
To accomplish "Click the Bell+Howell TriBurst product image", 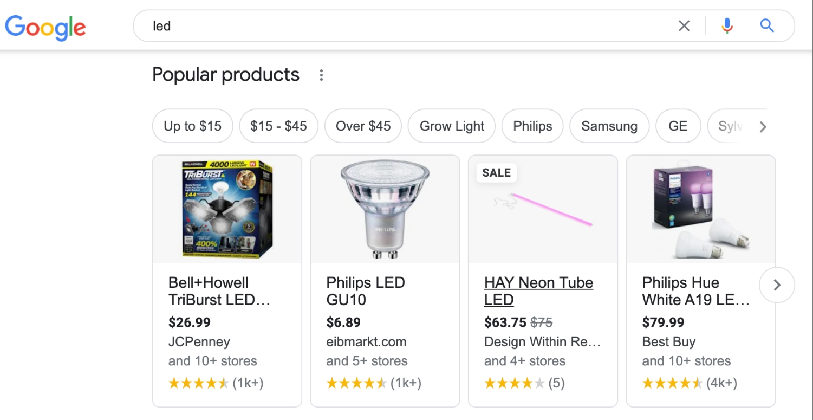I will (x=227, y=209).
